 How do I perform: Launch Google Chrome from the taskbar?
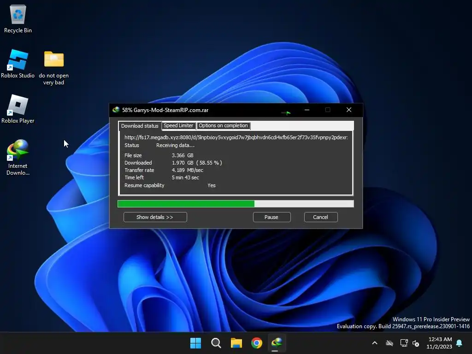(257, 343)
